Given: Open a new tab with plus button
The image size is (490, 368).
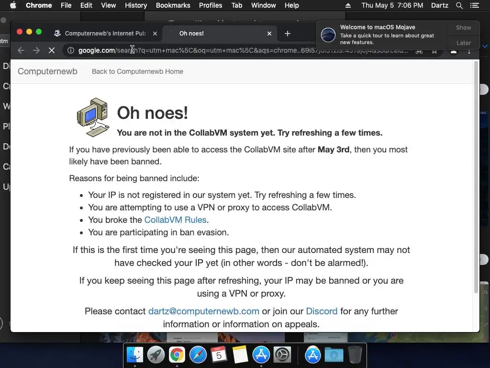Looking at the screenshot, I should (x=288, y=34).
